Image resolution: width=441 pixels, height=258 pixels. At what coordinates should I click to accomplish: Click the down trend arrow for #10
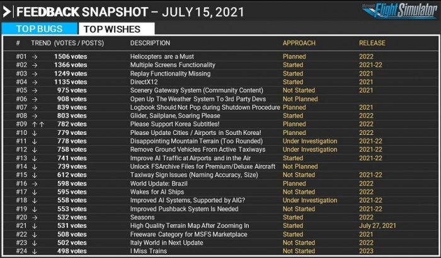coord(35,132)
